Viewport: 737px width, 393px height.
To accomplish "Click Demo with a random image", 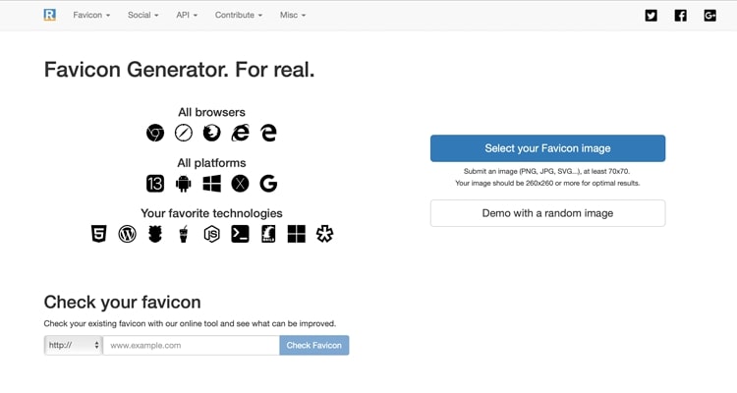I will pyautogui.click(x=547, y=213).
